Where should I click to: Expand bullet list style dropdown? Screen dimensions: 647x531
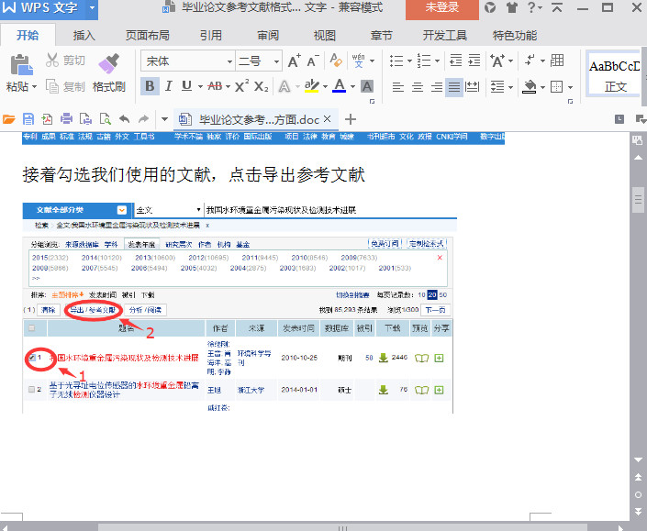[409, 61]
